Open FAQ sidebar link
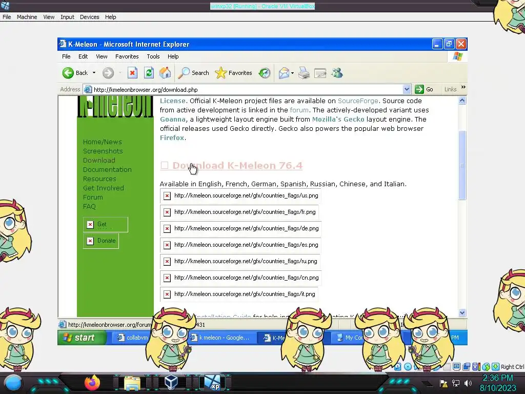 pos(89,206)
